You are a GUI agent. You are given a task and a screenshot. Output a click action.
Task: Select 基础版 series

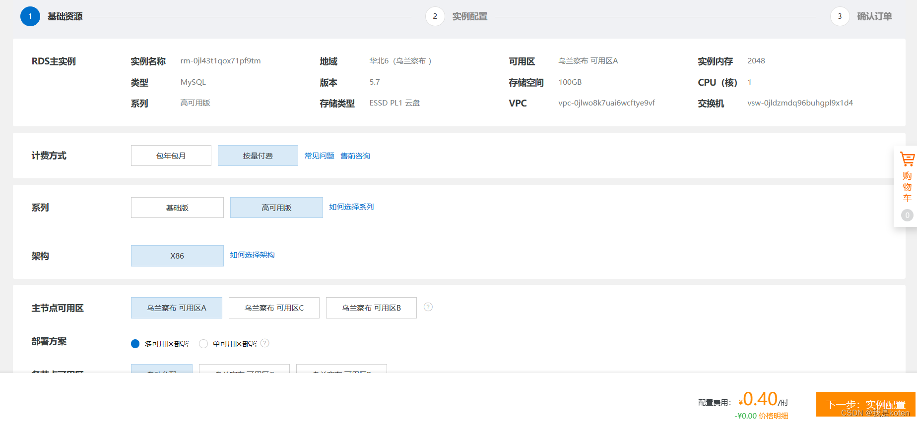[x=177, y=208]
